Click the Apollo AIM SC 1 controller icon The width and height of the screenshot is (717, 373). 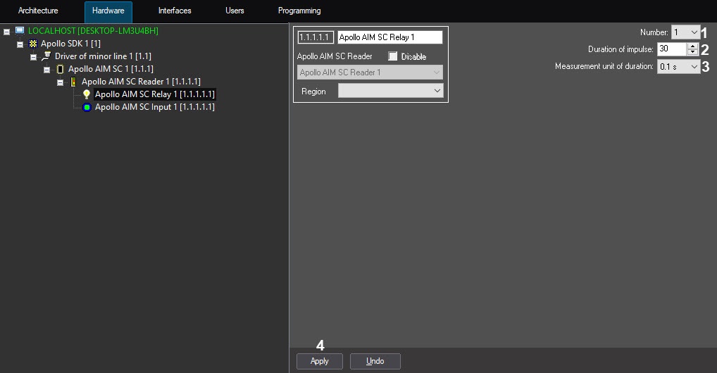coord(60,69)
